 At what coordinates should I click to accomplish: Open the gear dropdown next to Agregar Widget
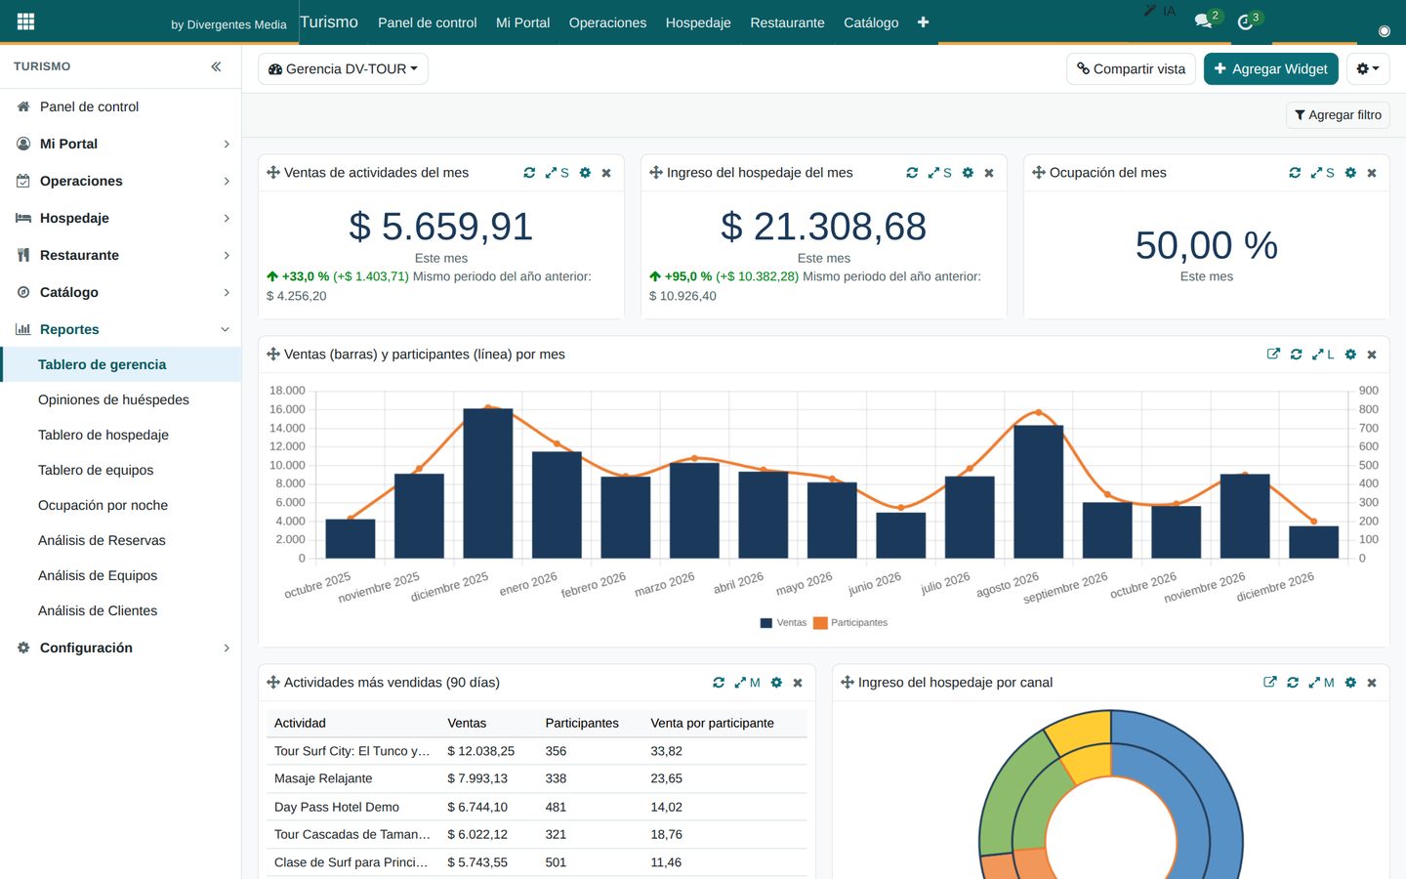pyautogui.click(x=1368, y=69)
